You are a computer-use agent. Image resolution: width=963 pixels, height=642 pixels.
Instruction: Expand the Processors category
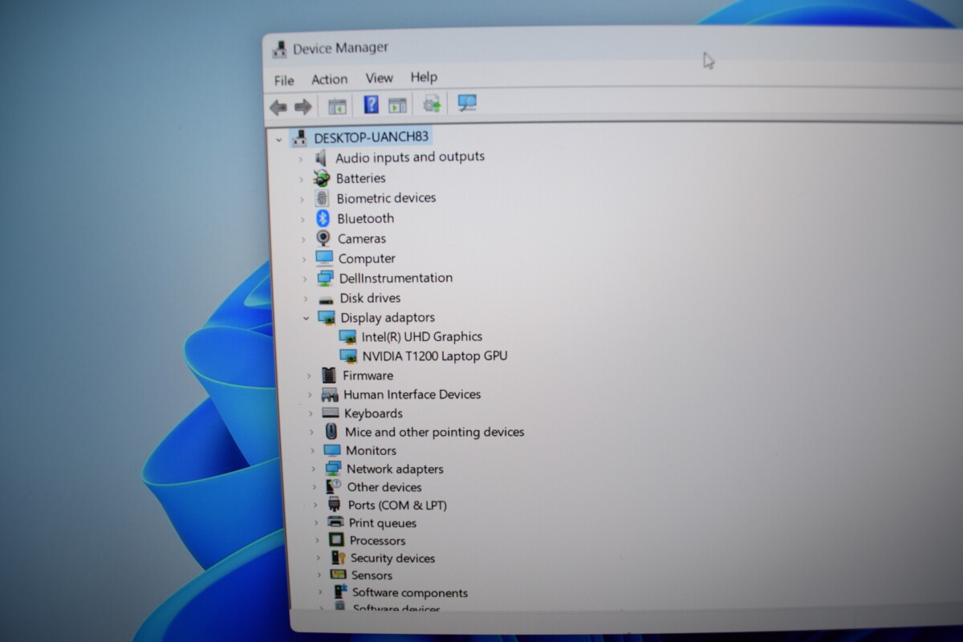tap(317, 541)
